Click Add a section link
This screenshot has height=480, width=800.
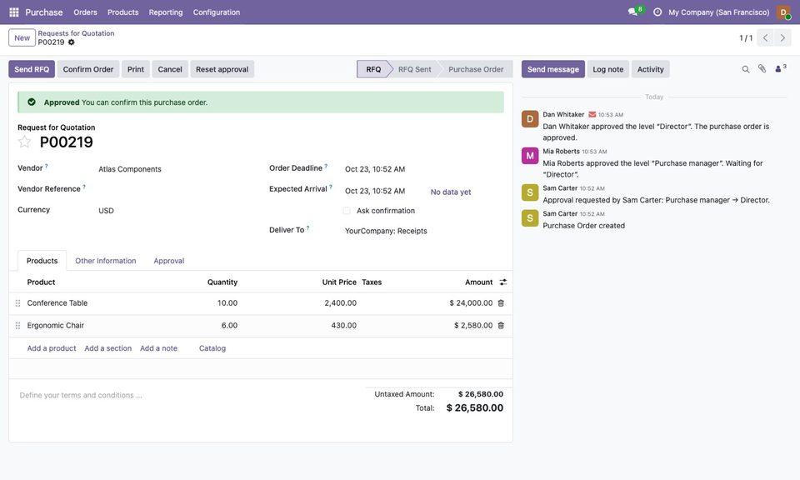click(108, 348)
